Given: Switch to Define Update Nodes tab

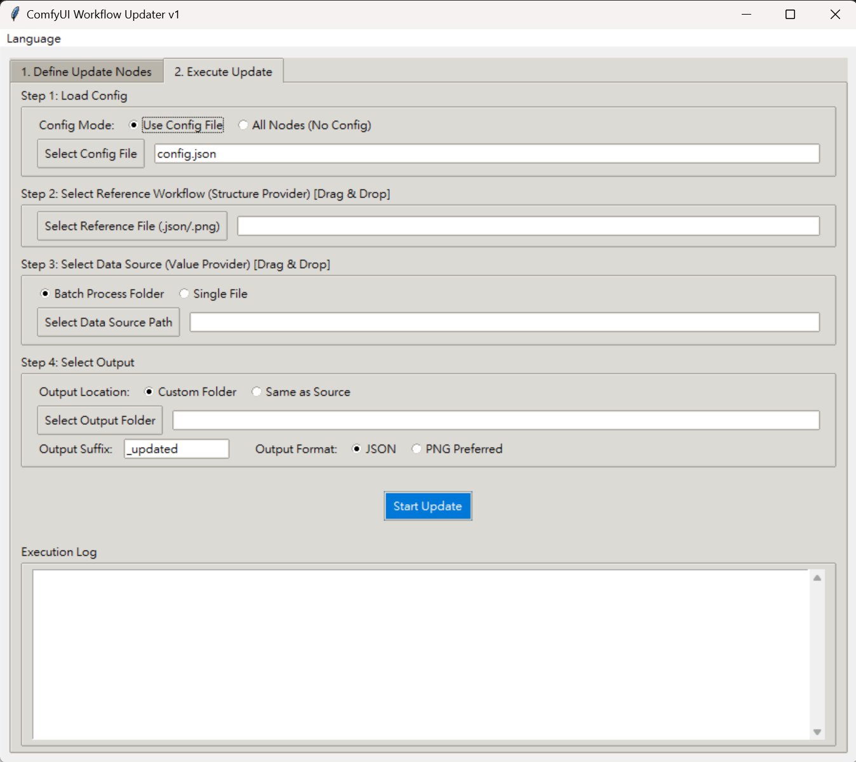Looking at the screenshot, I should (86, 72).
